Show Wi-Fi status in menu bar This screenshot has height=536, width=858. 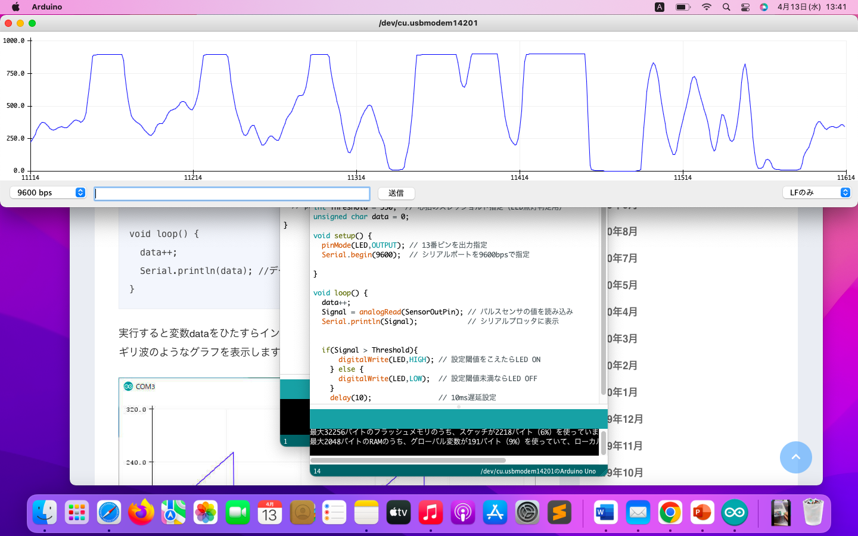tap(707, 7)
